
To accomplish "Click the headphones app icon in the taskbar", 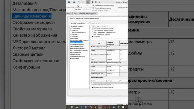I will (91, 107).
